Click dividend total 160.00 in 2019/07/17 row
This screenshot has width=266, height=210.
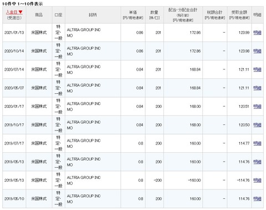(195, 143)
